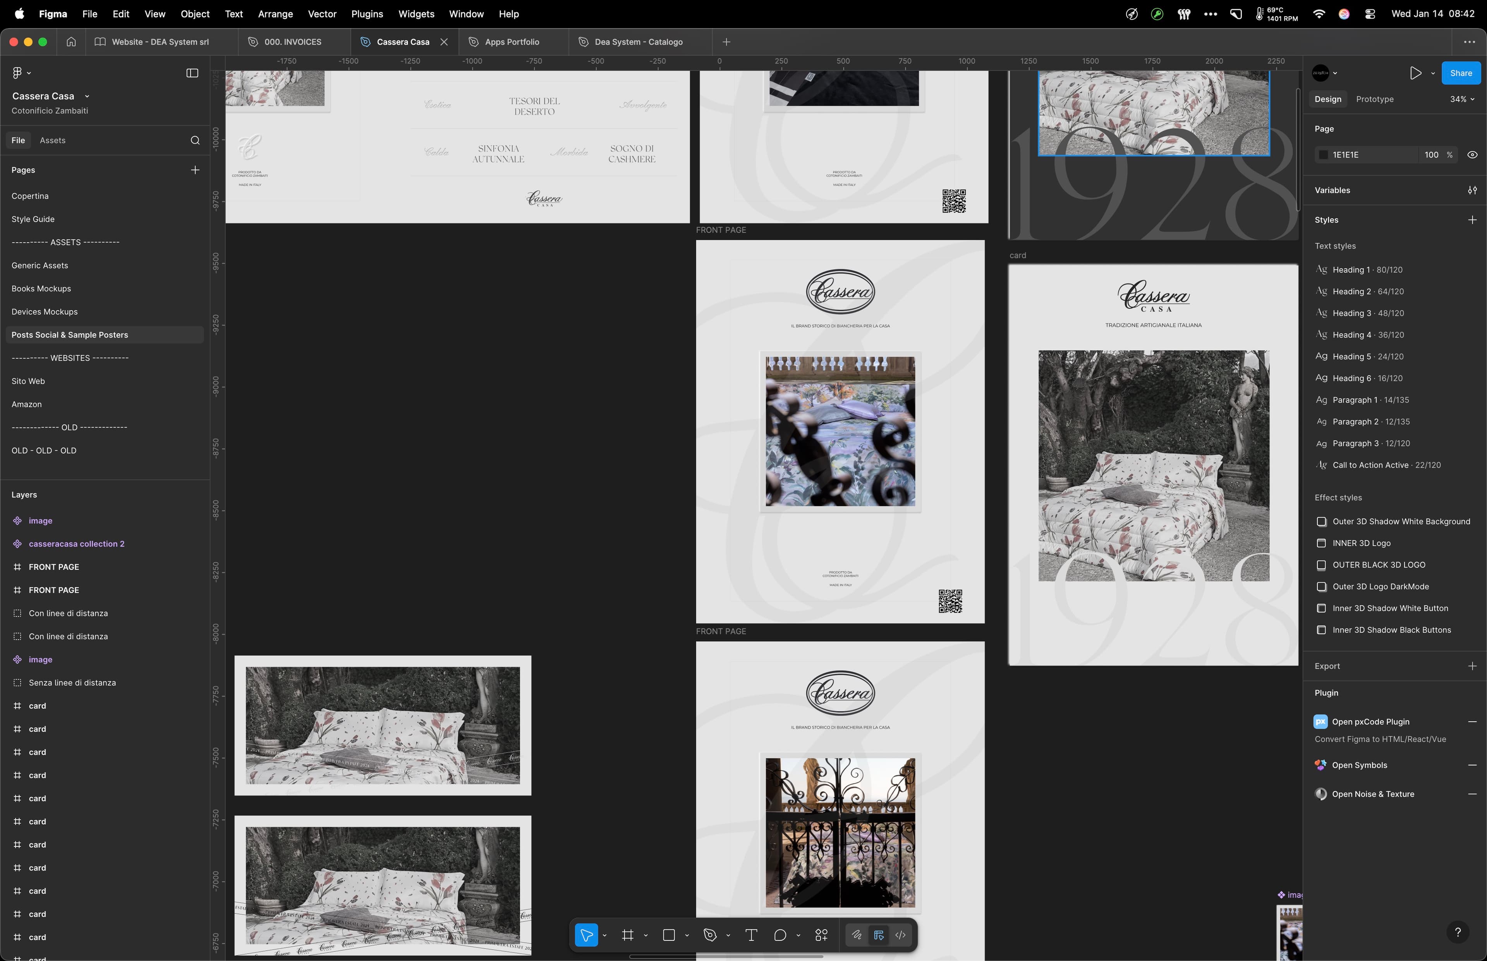
Task: Open a new tab with plus icon
Action: (x=726, y=42)
